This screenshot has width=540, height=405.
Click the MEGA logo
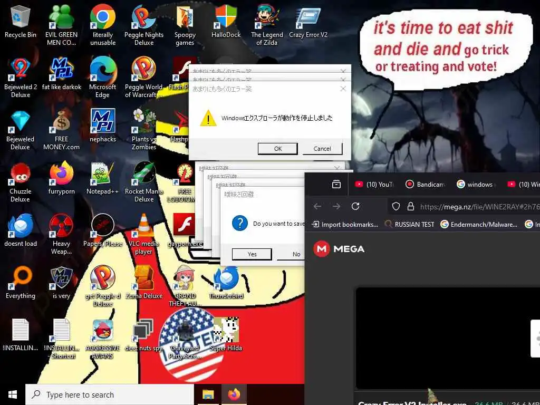[339, 249]
